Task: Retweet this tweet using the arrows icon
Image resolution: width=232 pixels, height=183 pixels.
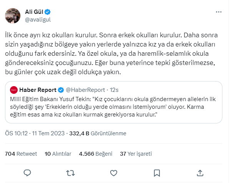Action: (x=71, y=172)
